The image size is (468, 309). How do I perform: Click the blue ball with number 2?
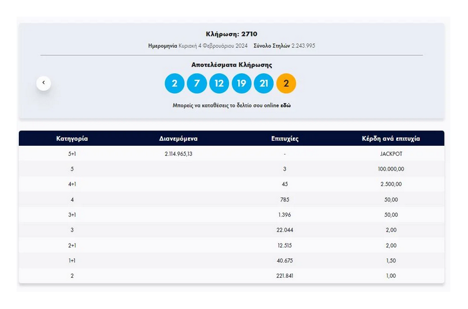174,84
